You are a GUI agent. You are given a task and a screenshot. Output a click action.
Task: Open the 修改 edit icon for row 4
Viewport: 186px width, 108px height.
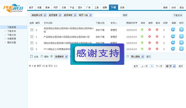181,29
